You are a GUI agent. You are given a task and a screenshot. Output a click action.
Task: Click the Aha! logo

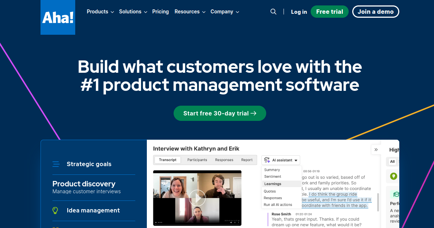coord(58,17)
